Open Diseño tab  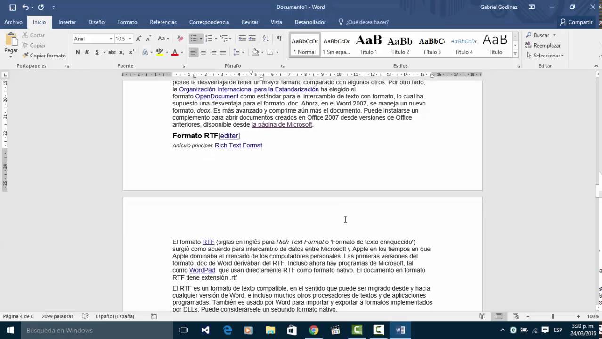coord(97,22)
